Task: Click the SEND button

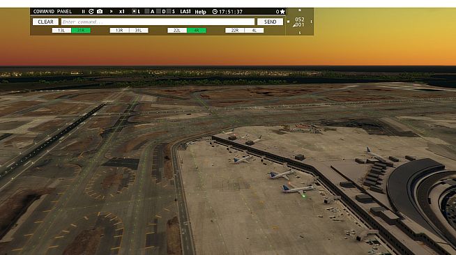Action: [x=270, y=22]
